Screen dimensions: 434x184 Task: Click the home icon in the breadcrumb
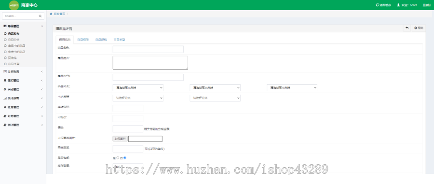(51, 14)
